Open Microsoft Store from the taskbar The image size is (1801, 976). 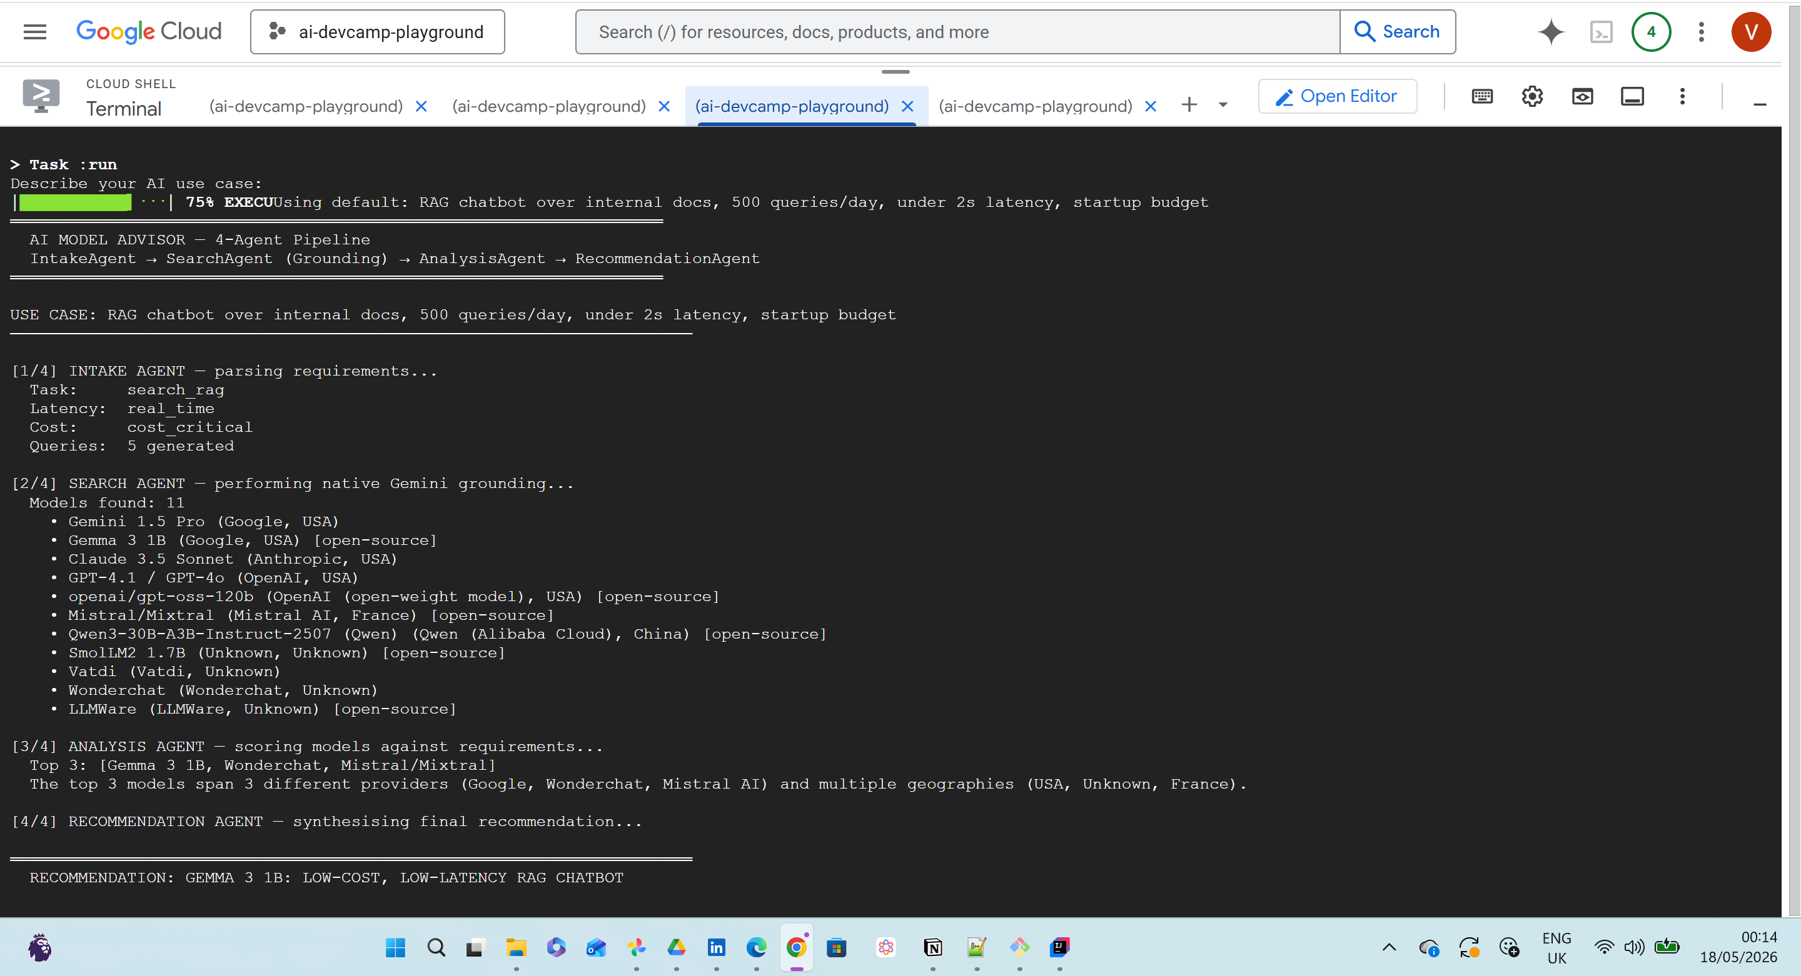[x=836, y=947]
